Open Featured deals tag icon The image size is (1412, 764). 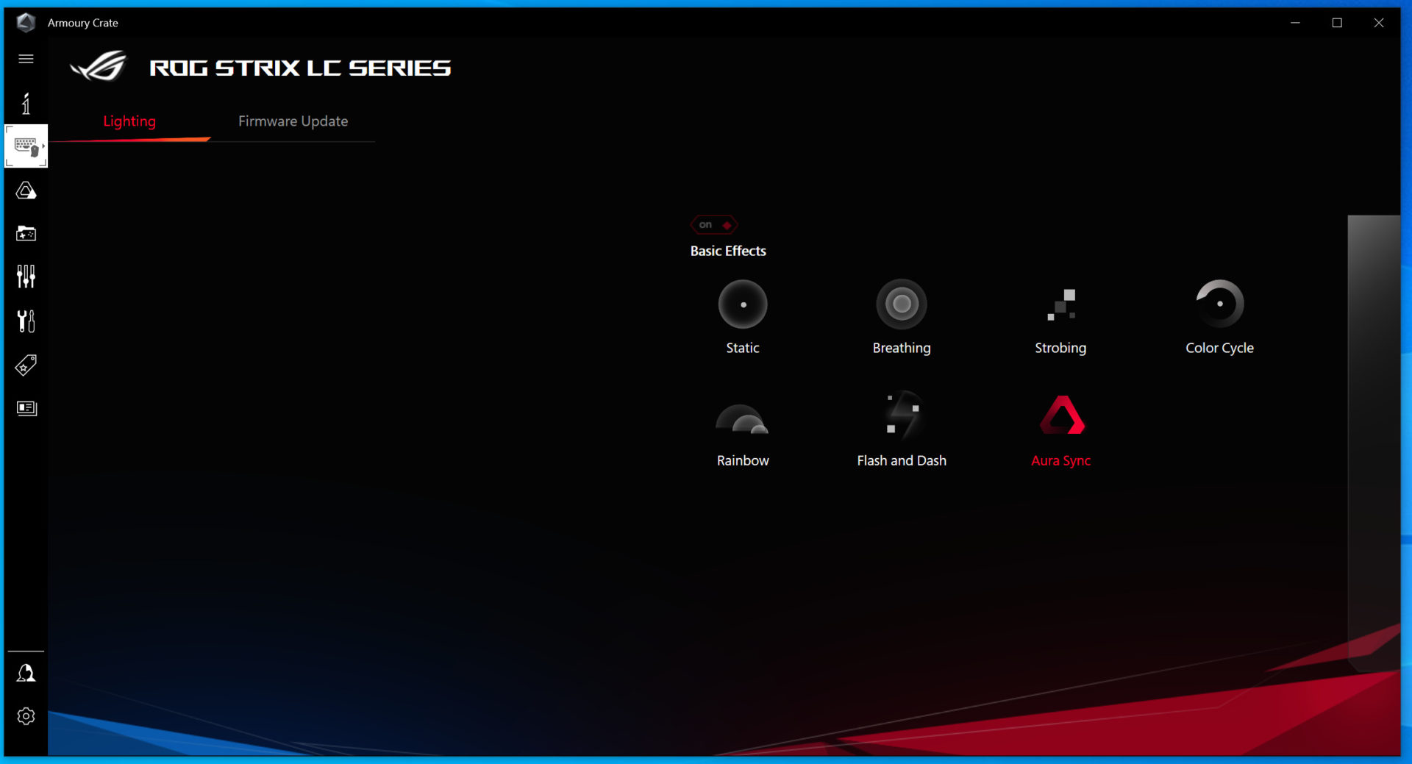(26, 365)
